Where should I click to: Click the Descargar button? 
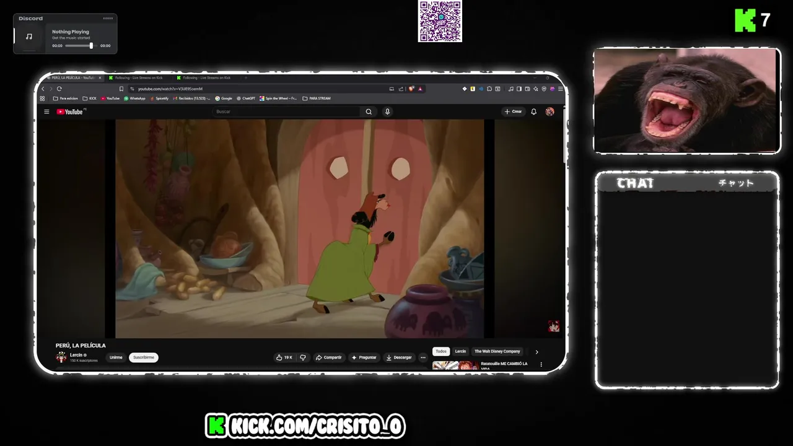pos(398,357)
